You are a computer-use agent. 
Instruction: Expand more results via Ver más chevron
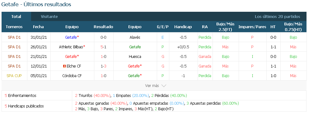coord(164,86)
